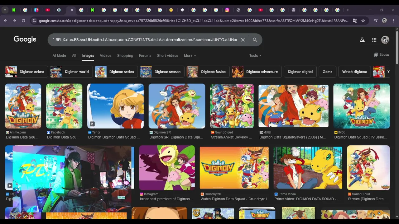This screenshot has width=399, height=224.
Task: Bookmark this page with star icon
Action: (x=363, y=21)
